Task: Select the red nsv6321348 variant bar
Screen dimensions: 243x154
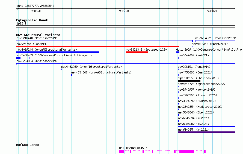Action: pos(137,52)
